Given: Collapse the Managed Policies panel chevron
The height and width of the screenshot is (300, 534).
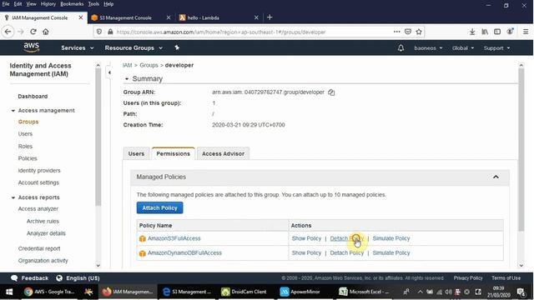Looking at the screenshot, I should 496,177.
